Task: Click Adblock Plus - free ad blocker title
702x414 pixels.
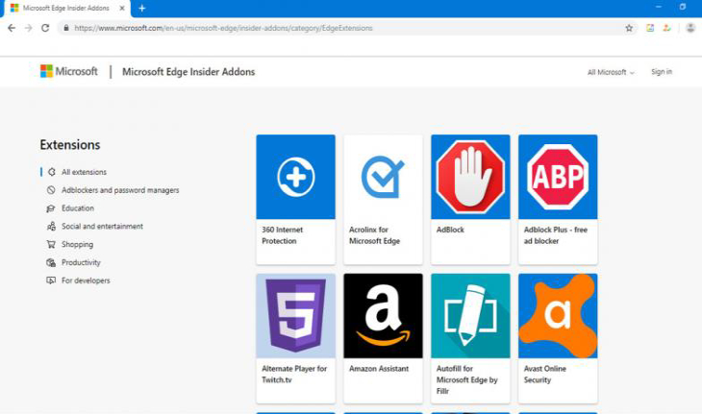Action: tap(555, 235)
